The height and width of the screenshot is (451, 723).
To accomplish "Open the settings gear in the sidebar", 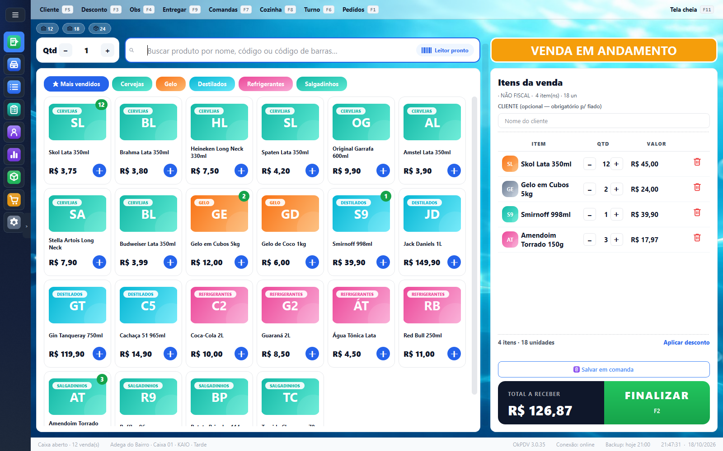I will pyautogui.click(x=14, y=222).
